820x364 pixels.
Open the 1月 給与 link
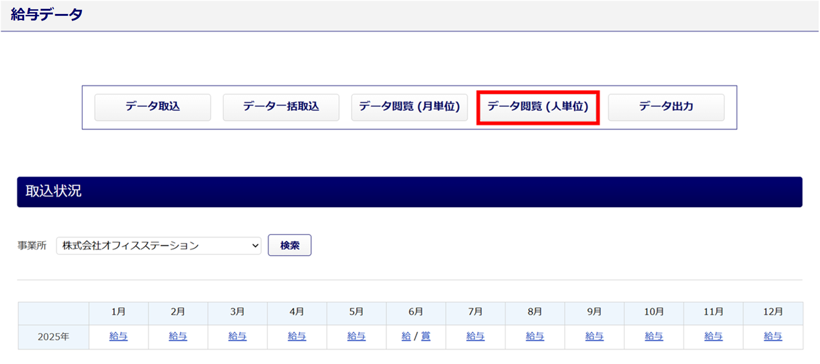pyautogui.click(x=118, y=336)
